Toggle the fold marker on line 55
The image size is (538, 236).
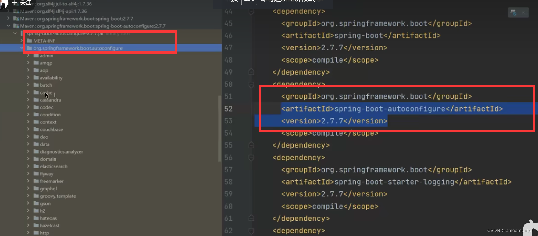251,145
